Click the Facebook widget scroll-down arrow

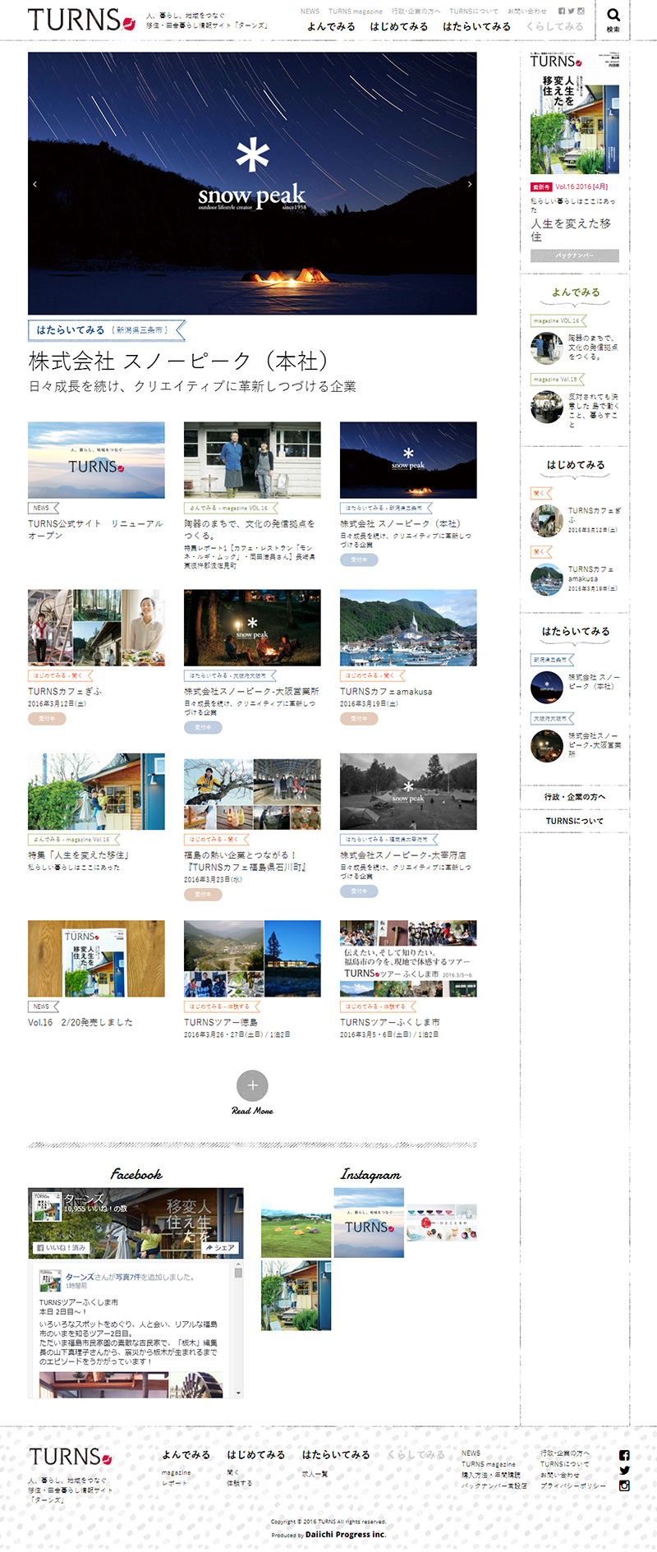tap(238, 1393)
